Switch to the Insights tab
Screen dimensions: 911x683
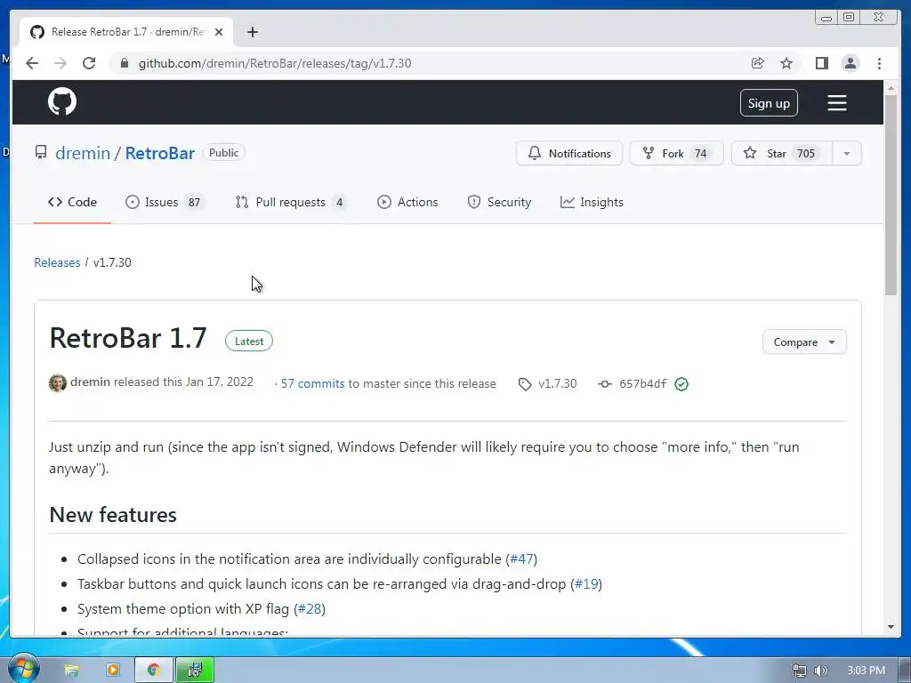(592, 202)
